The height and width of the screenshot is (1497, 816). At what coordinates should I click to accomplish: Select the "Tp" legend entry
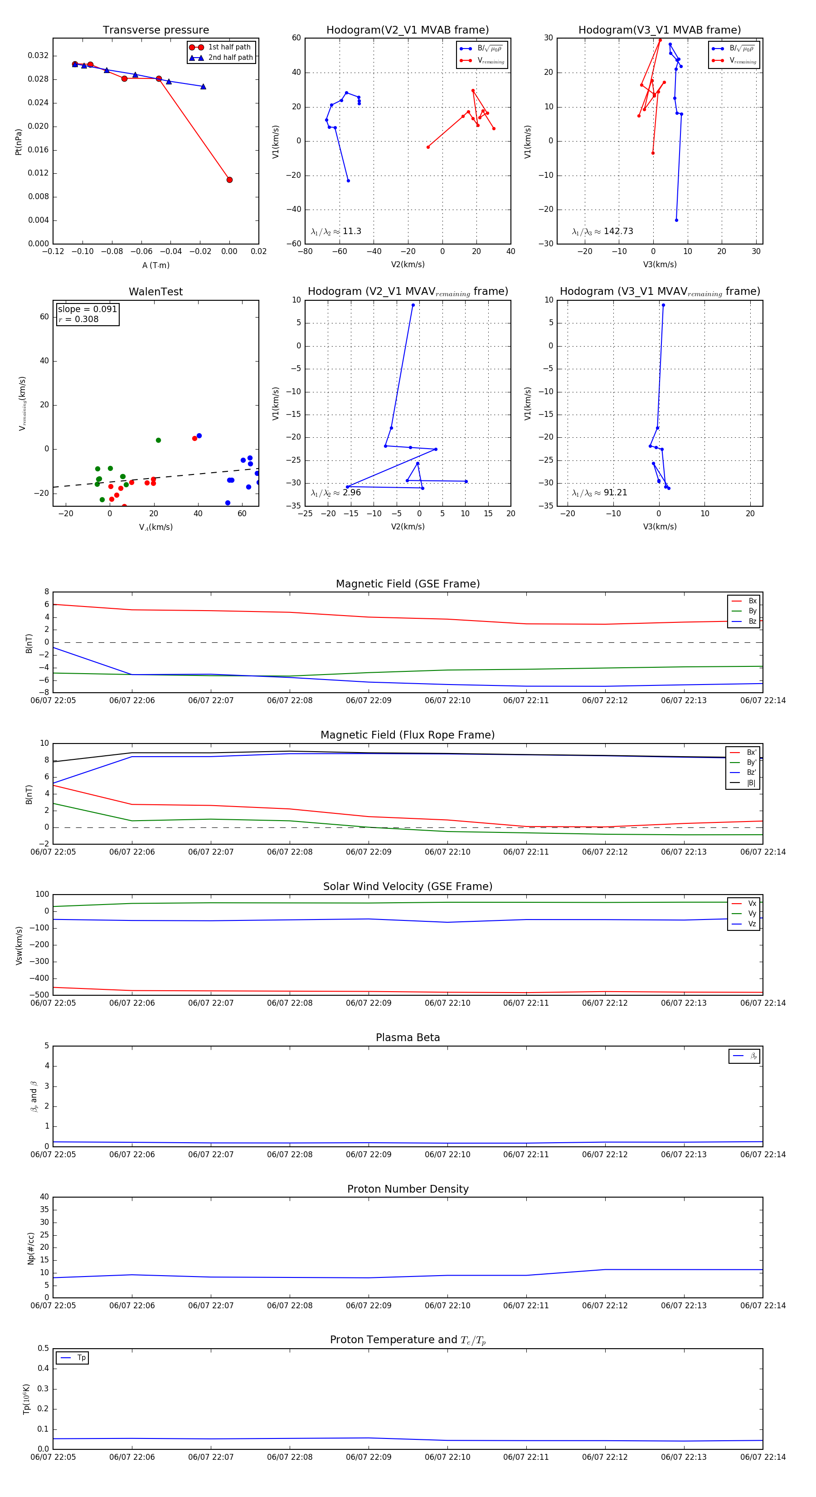tap(73, 1358)
